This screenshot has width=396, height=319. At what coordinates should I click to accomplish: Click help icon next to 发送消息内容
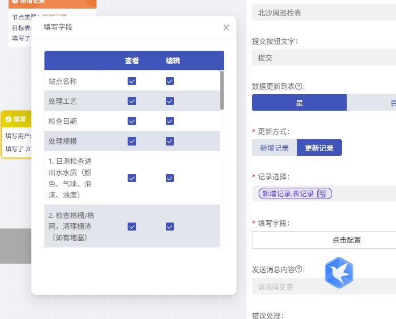point(299,269)
